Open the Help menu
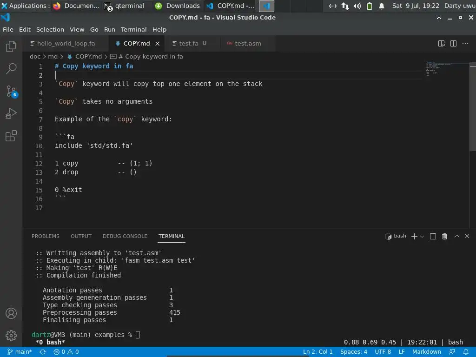476x357 pixels. [x=159, y=29]
